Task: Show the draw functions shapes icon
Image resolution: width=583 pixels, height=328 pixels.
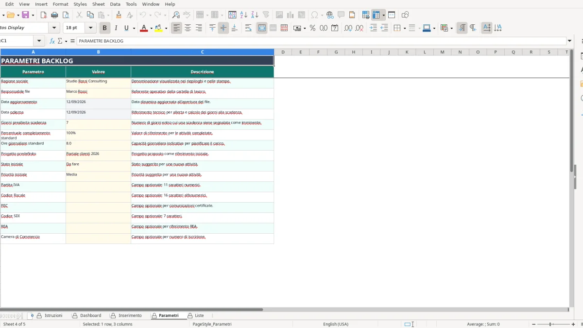Action: (x=405, y=15)
